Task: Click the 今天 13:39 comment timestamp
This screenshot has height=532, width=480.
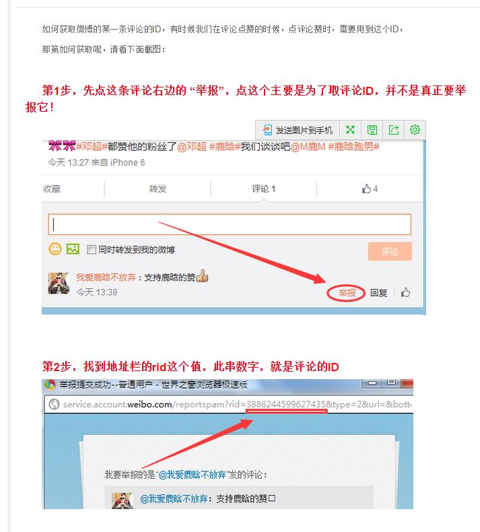Action: [x=97, y=292]
